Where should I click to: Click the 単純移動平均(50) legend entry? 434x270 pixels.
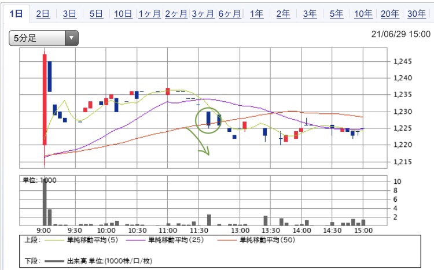click(267, 240)
